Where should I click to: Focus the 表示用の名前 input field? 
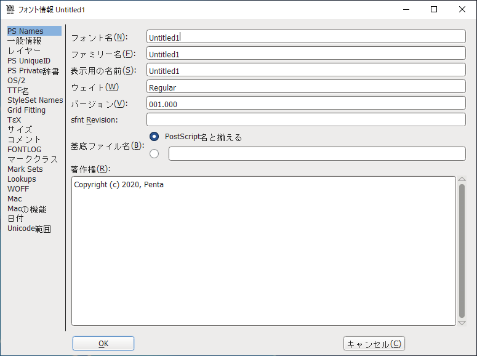pyautogui.click(x=306, y=70)
